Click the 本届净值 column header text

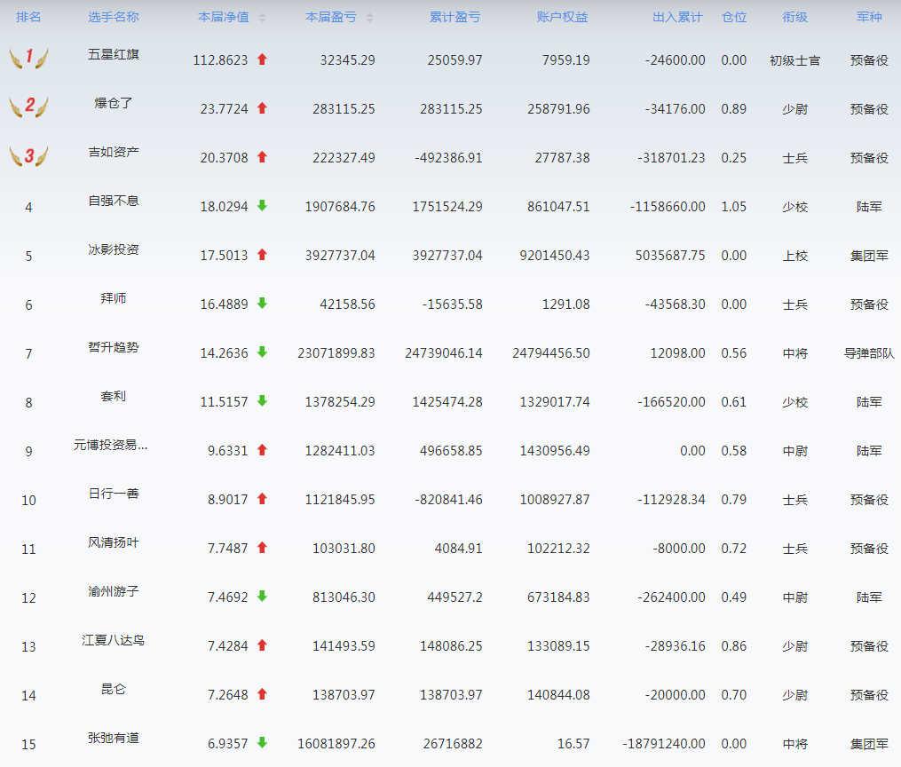click(x=224, y=17)
